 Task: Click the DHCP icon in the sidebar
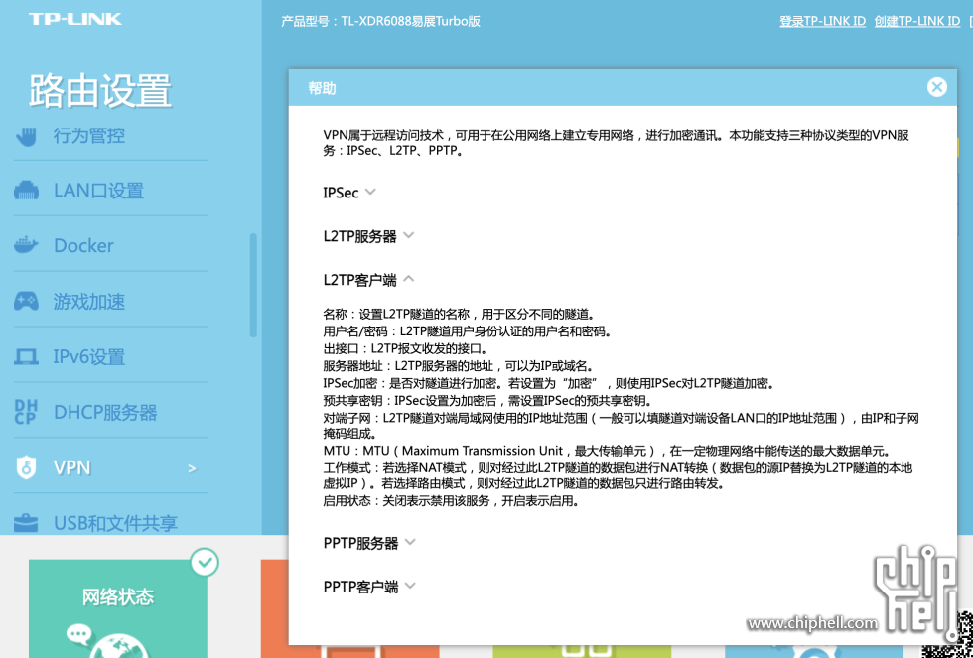pyautogui.click(x=26, y=412)
